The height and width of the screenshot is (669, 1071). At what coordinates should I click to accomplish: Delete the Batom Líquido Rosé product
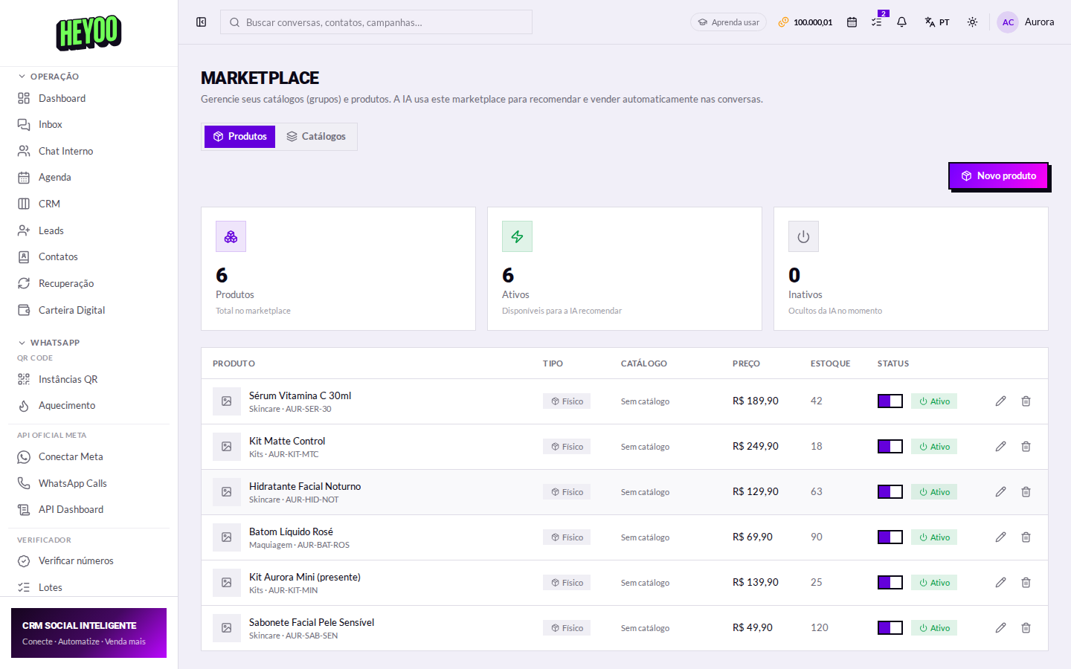pyautogui.click(x=1026, y=537)
